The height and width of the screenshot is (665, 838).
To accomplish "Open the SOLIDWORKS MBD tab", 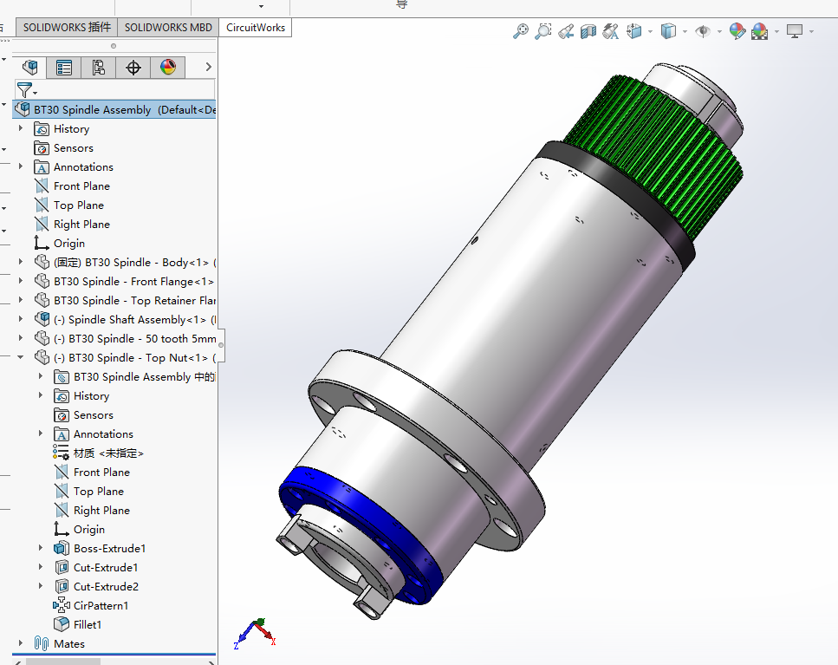I will coord(168,27).
